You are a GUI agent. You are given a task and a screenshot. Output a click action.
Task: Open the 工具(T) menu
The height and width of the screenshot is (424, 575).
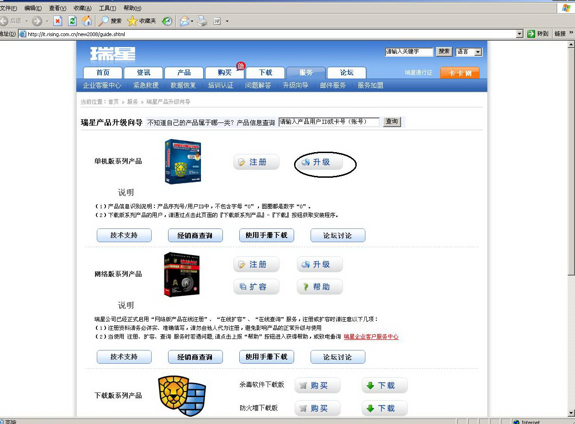[x=107, y=8]
